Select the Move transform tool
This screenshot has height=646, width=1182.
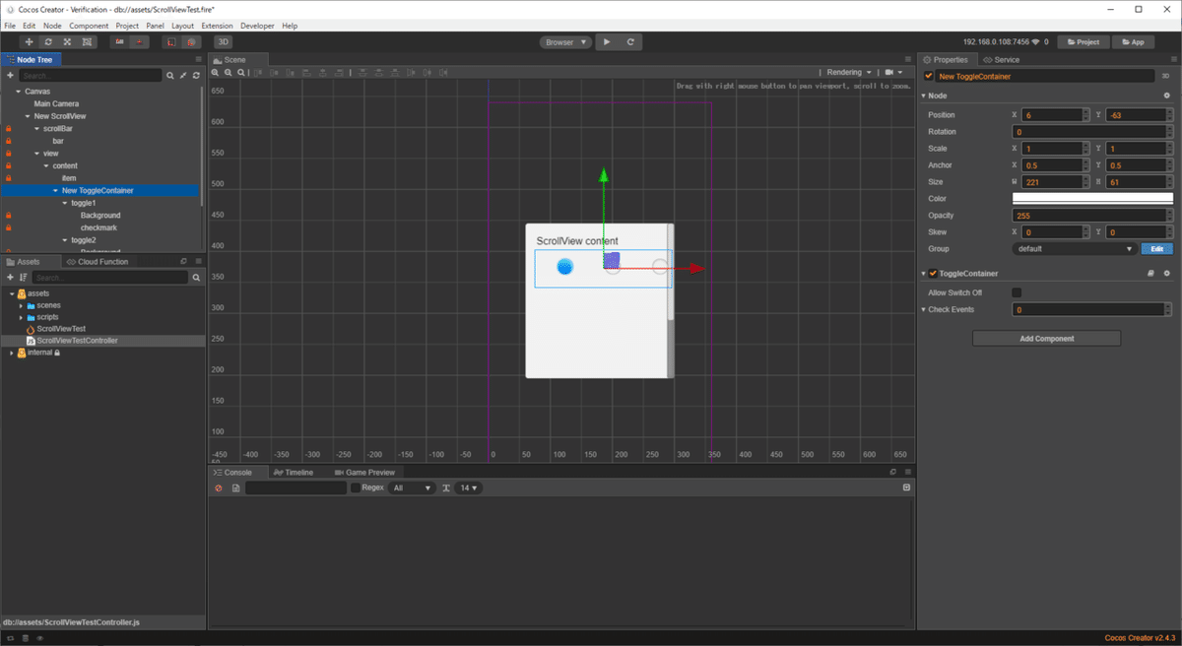click(x=29, y=42)
